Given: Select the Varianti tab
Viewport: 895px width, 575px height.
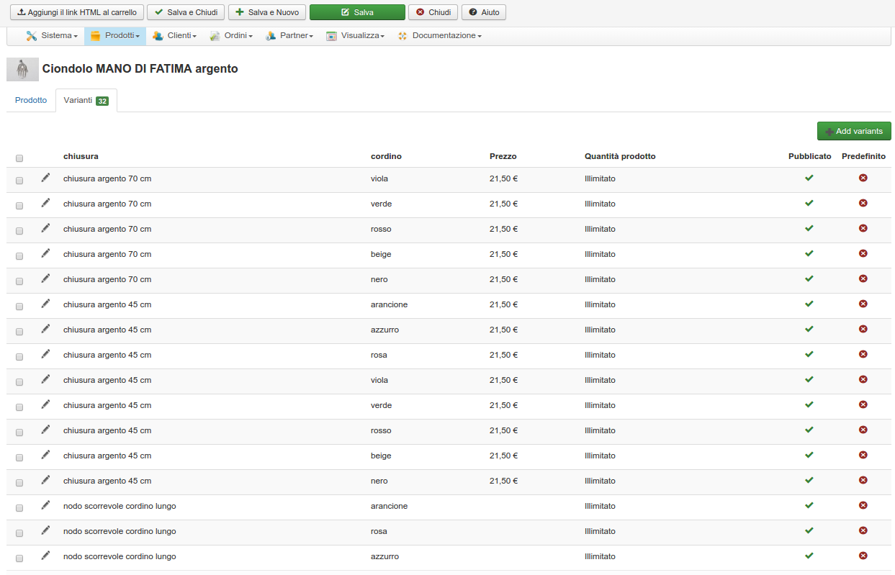Looking at the screenshot, I should click(x=86, y=101).
